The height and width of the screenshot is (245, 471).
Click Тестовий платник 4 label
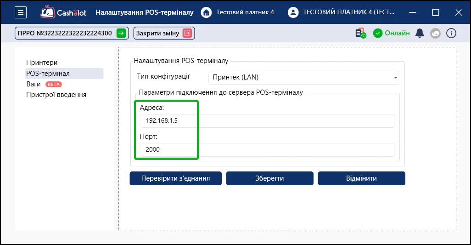click(x=245, y=12)
